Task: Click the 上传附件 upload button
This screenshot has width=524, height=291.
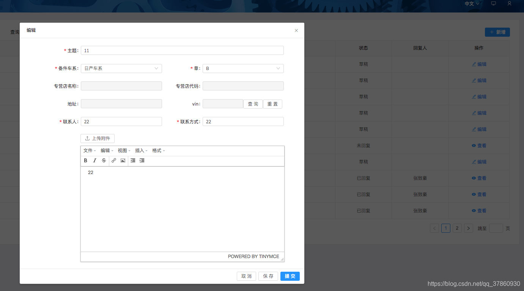Action: (x=98, y=138)
